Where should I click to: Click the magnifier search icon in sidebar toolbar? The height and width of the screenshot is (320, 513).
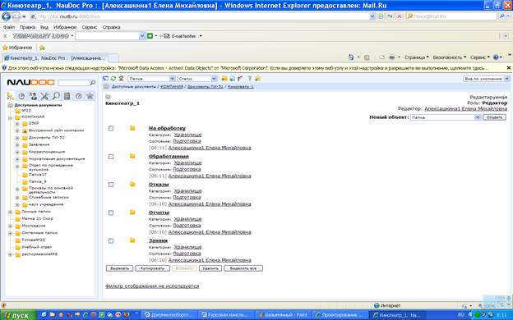coord(56,96)
